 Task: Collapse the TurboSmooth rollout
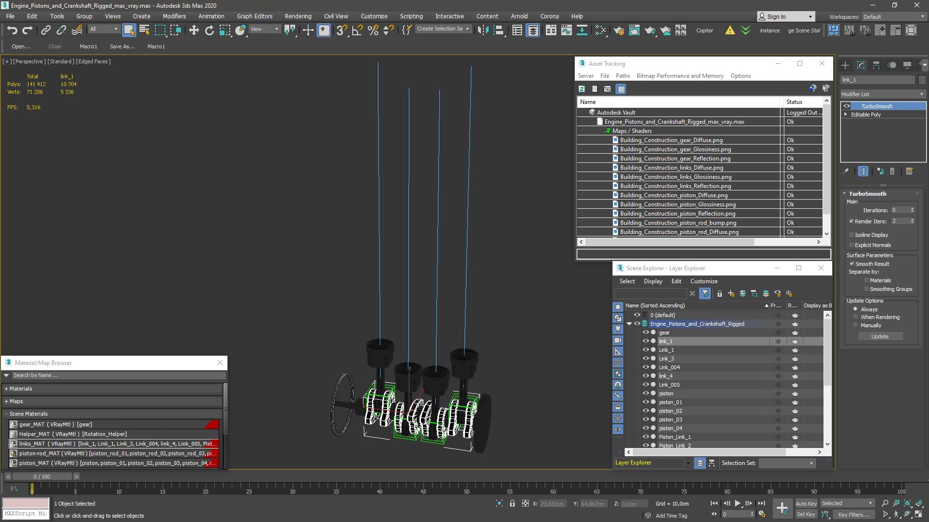click(x=845, y=194)
